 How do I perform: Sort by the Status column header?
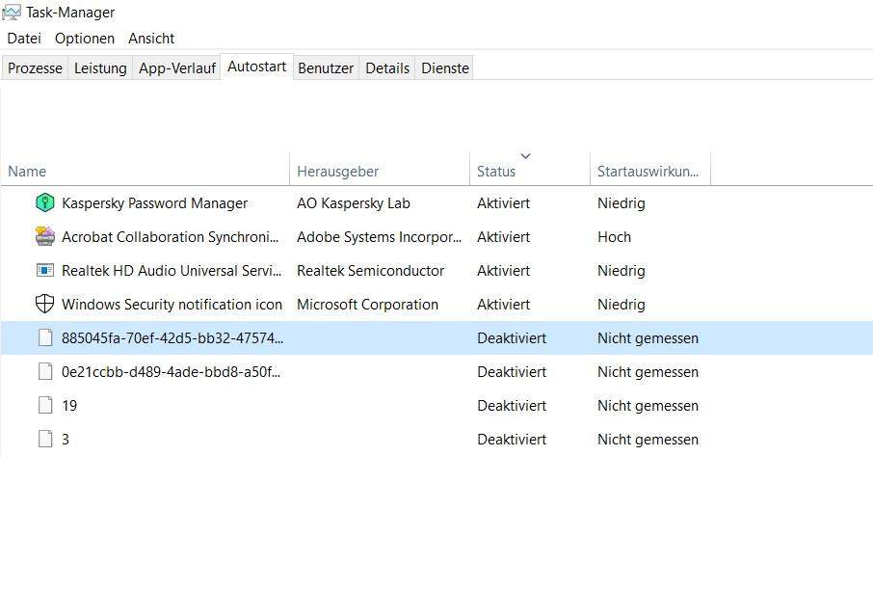coord(529,171)
